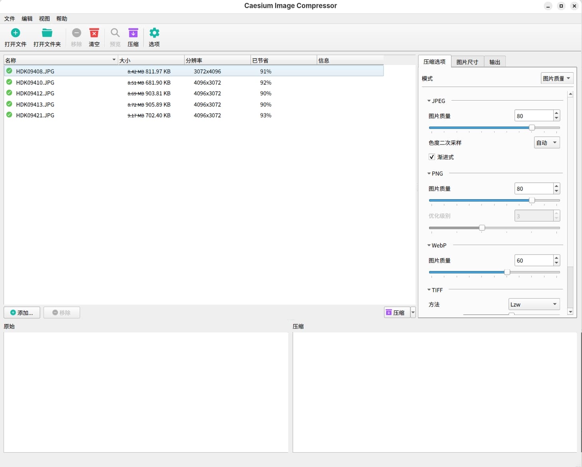This screenshot has height=467, width=582.
Task: Click the 压缩 toolbar icon
Action: point(133,33)
